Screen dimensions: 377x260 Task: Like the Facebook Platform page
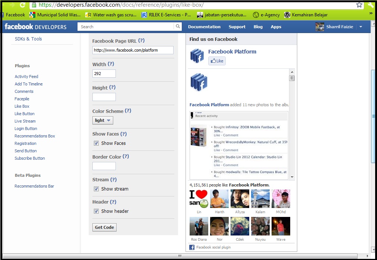pos(217,61)
